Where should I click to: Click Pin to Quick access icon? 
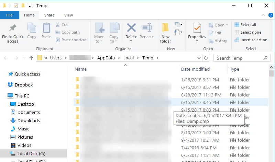pos(13,28)
